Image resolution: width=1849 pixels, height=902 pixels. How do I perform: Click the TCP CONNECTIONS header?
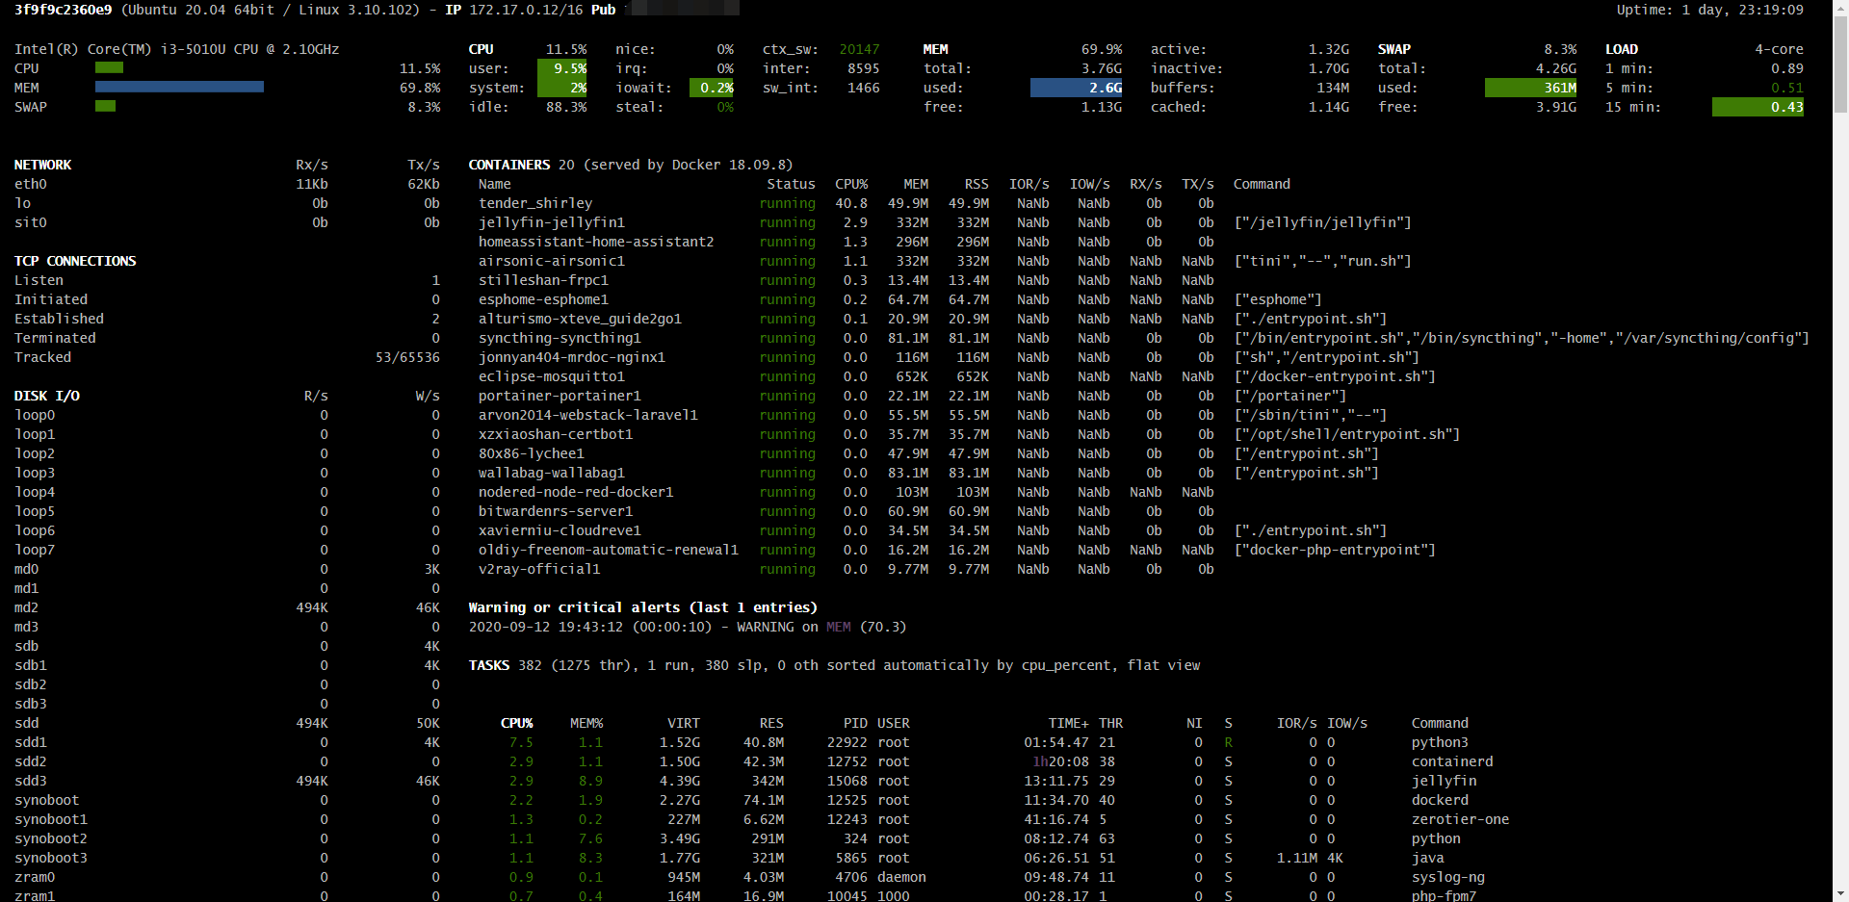point(75,261)
